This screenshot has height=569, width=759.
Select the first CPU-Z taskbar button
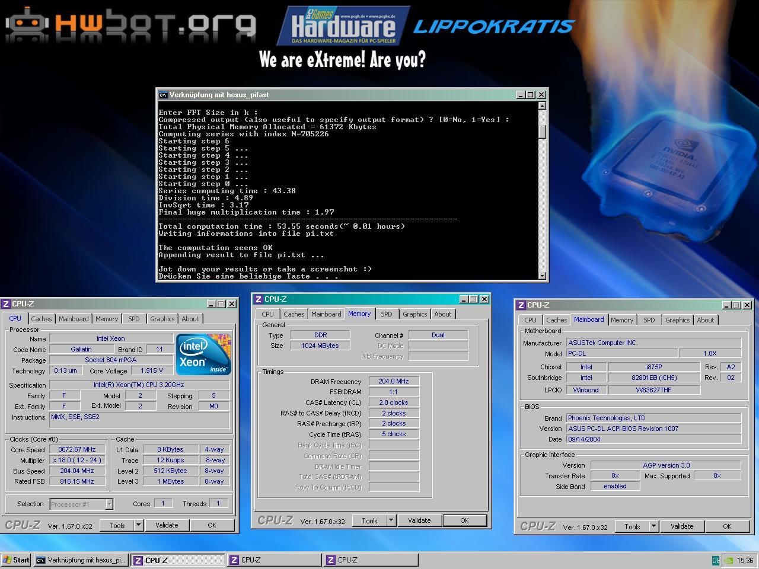[178, 560]
